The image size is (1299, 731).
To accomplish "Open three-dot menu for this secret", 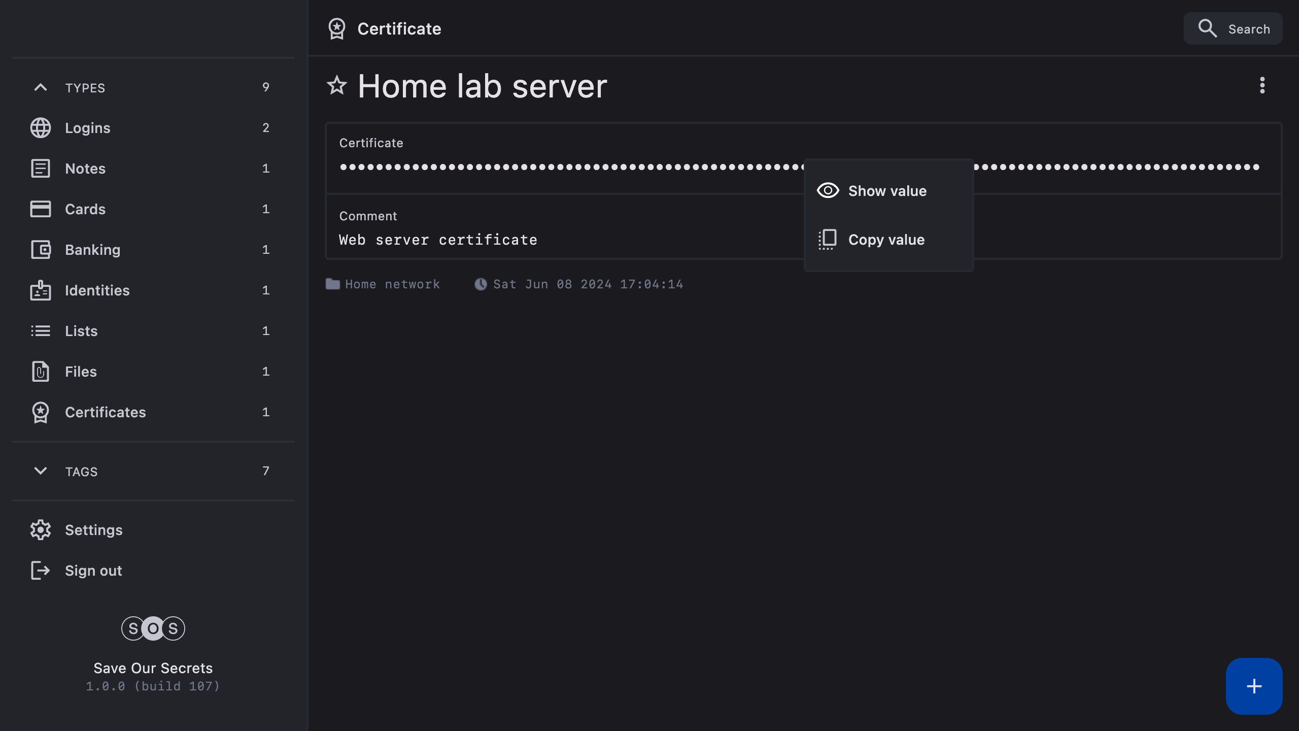I will tap(1262, 85).
